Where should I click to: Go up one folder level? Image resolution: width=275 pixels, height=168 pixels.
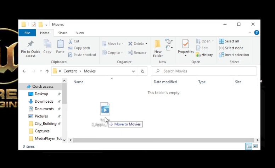[47, 71]
